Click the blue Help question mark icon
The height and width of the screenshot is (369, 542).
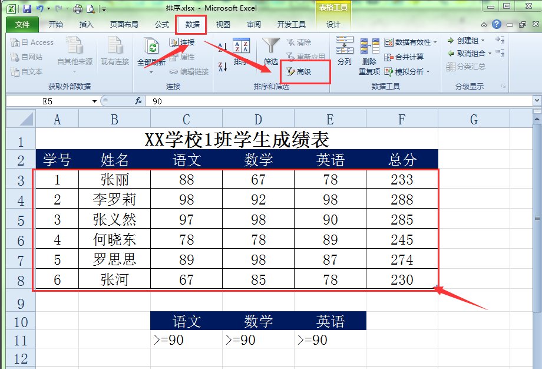click(497, 24)
